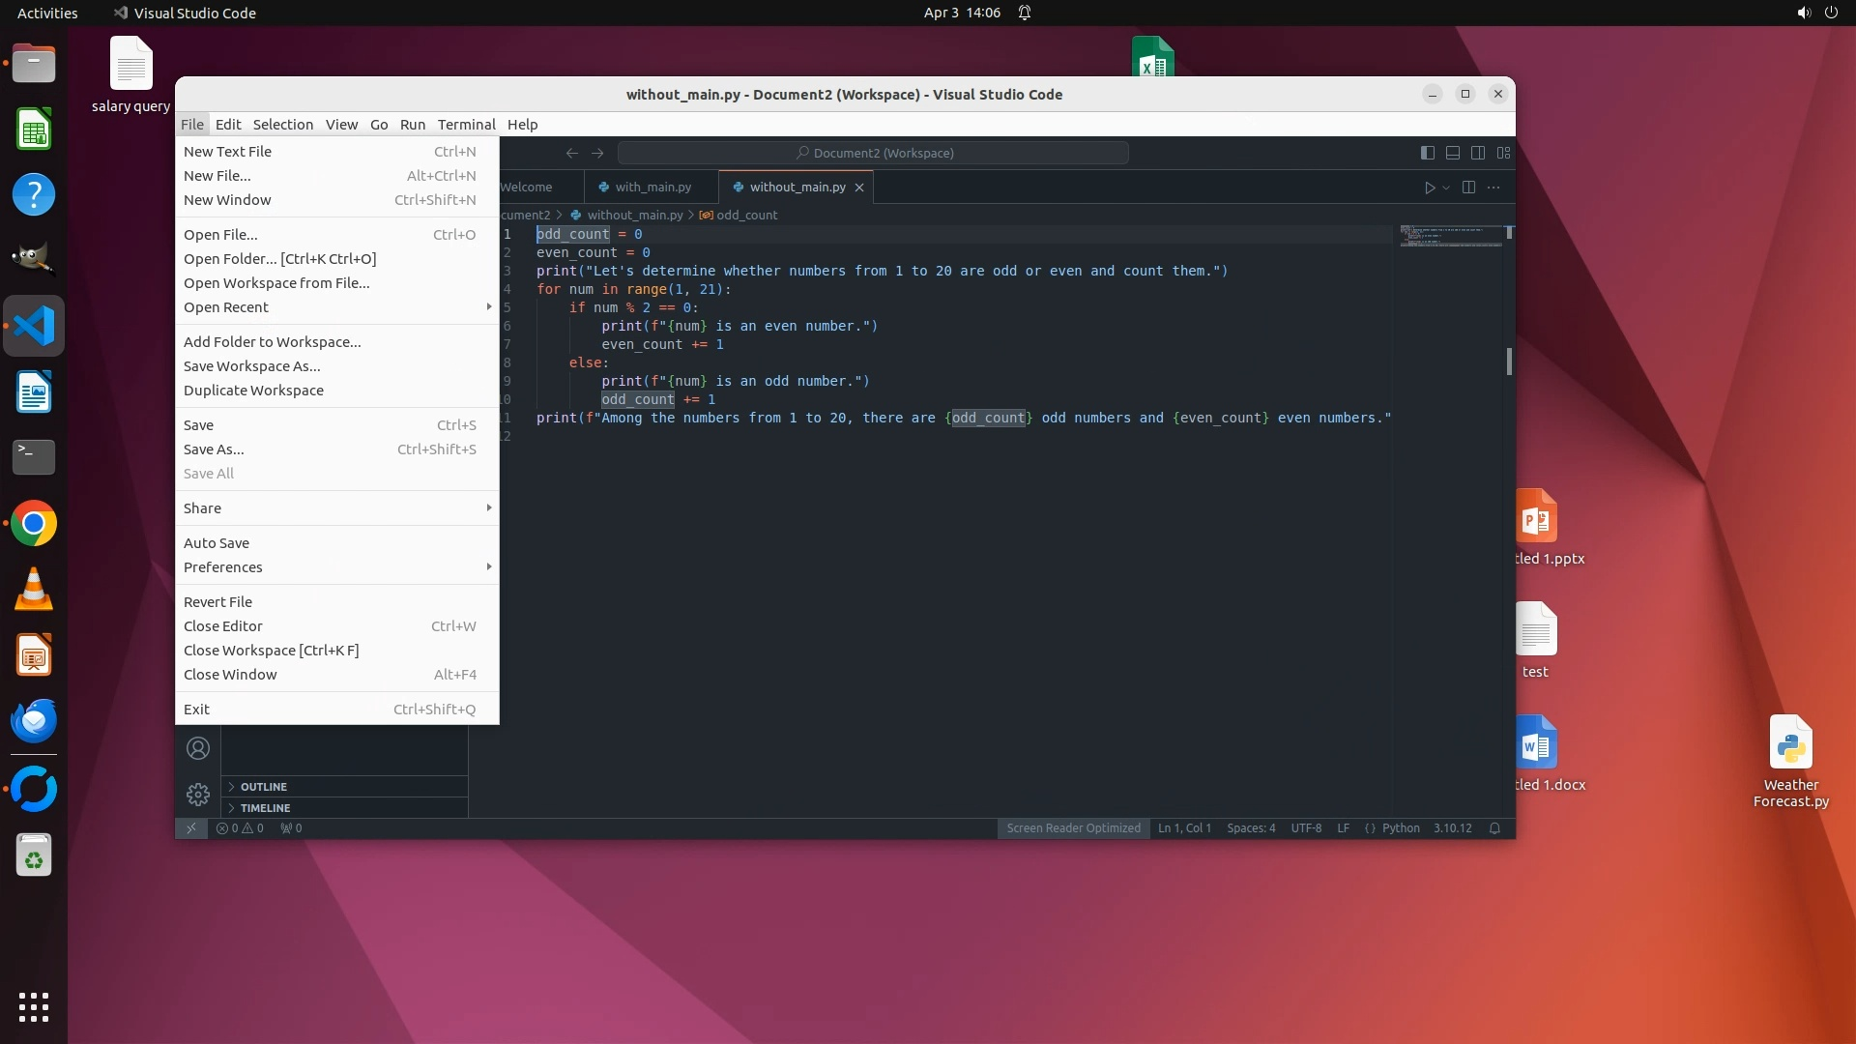The width and height of the screenshot is (1856, 1044).
Task: Expand the TIMELINE section
Action: 265,808
